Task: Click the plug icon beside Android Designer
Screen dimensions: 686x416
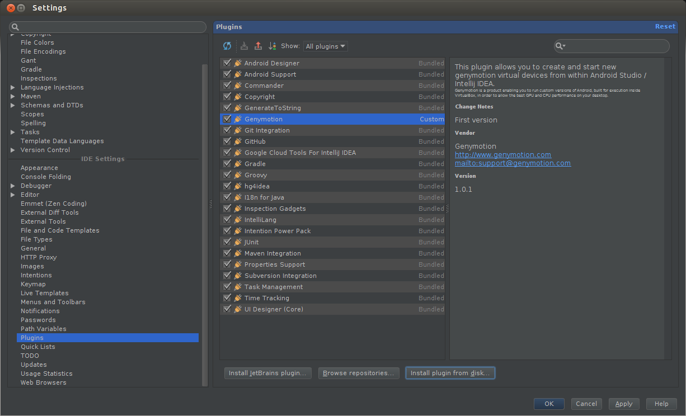Action: pos(238,63)
